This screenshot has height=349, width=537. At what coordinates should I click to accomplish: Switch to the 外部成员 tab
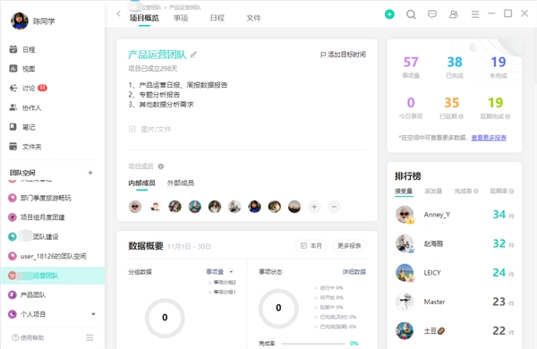[x=181, y=183]
